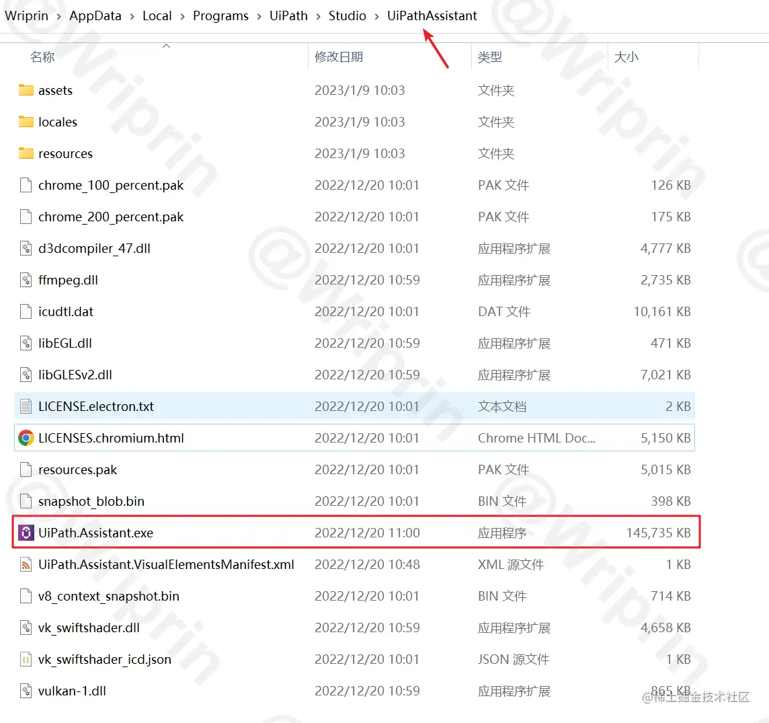The width and height of the screenshot is (769, 723).
Task: Select the vulkan-1.dll file name
Action: [x=72, y=691]
